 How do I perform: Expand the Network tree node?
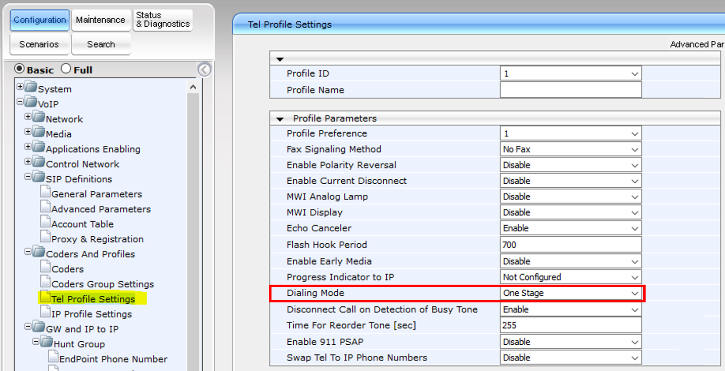pyautogui.click(x=28, y=117)
